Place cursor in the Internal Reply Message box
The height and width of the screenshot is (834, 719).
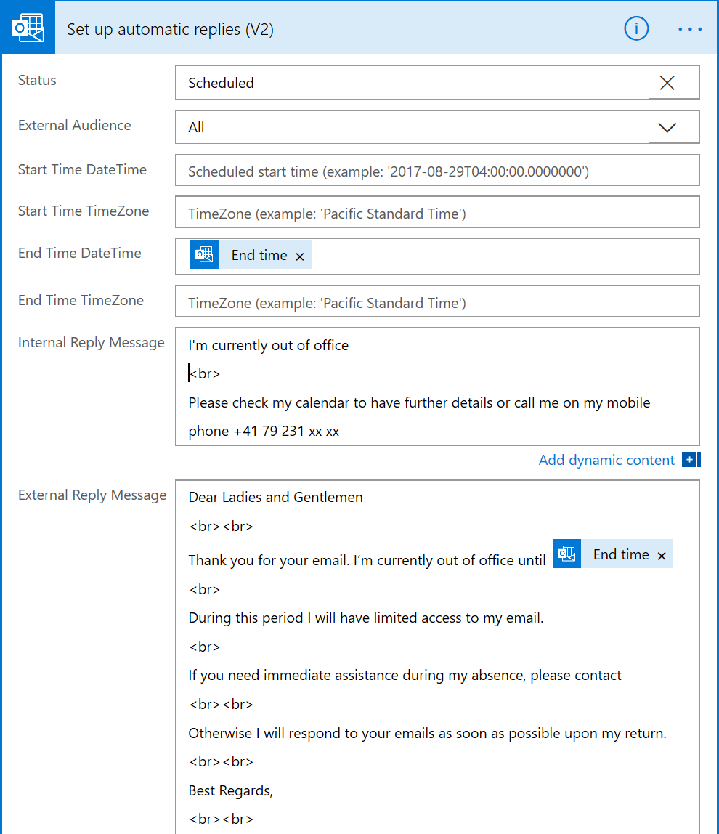(436, 385)
